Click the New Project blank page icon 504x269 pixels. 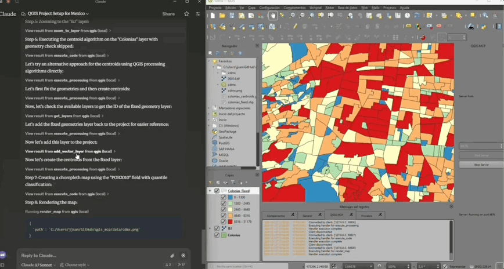click(x=213, y=16)
